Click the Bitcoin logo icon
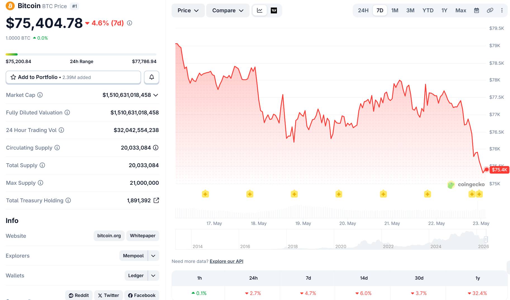The image size is (510, 300). tap(10, 6)
